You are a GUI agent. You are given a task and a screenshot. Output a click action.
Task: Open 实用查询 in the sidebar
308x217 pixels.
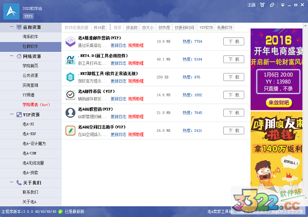pos(31,86)
